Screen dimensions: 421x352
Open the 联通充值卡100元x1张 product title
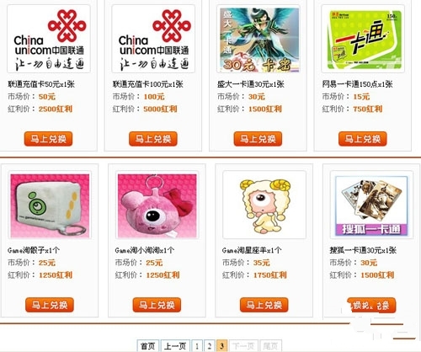click(x=148, y=84)
